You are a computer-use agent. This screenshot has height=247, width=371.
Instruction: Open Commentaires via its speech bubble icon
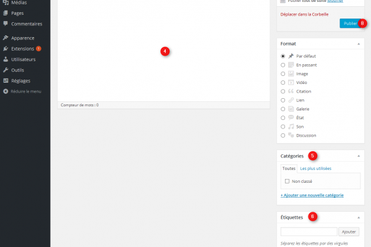click(6, 23)
